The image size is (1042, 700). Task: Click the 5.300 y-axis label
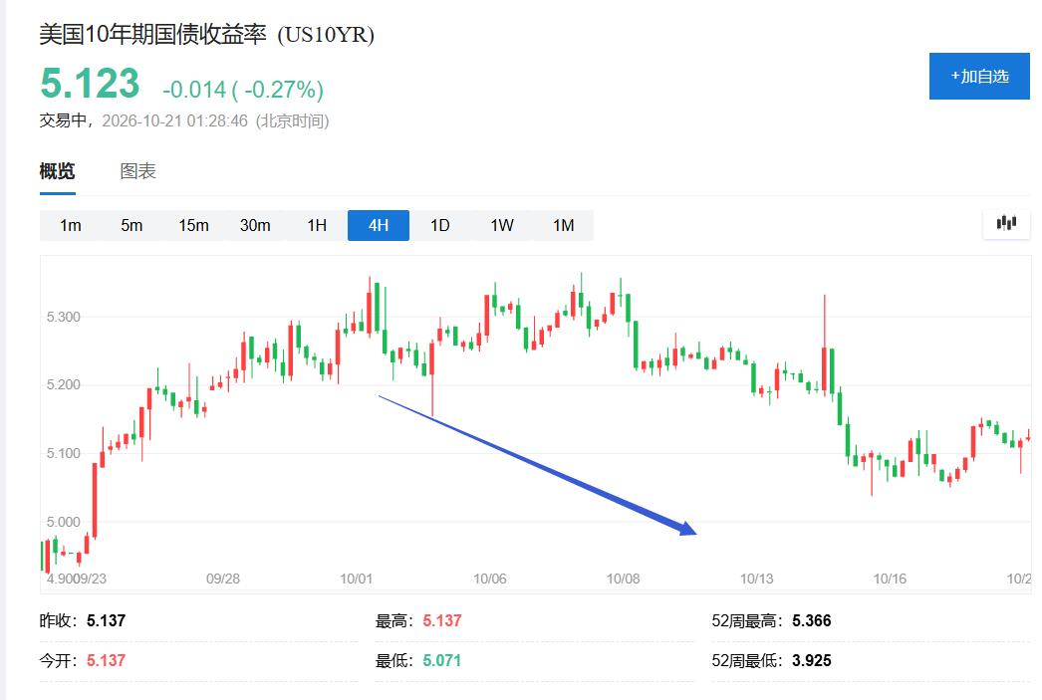(63, 317)
